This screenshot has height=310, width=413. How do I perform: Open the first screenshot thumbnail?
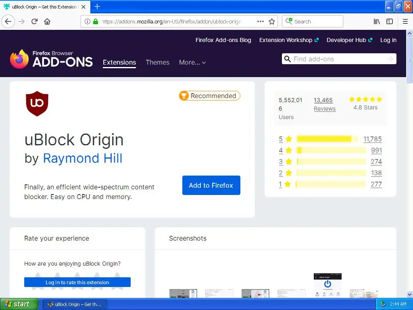coord(183,293)
